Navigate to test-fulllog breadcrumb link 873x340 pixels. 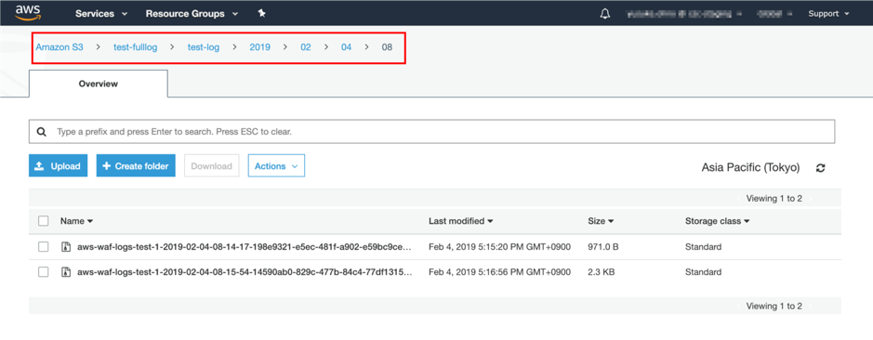pos(136,47)
